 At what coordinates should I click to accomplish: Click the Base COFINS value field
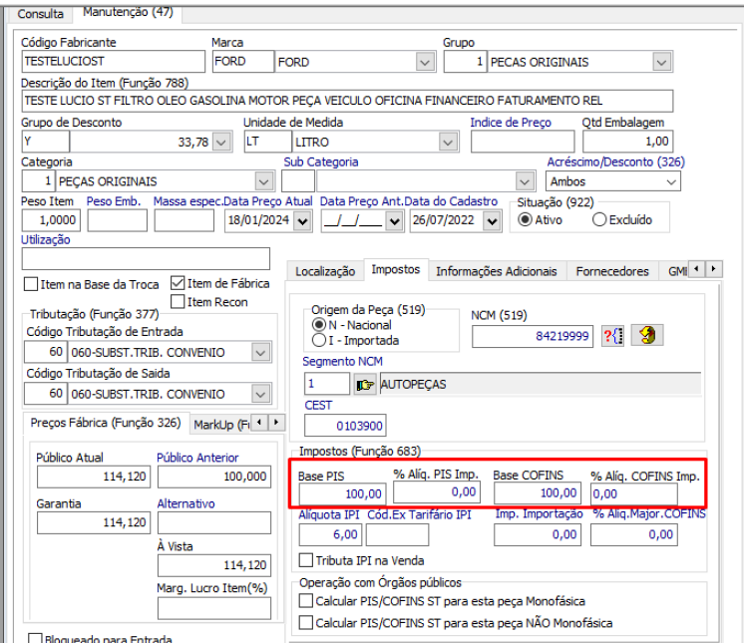pos(538,493)
